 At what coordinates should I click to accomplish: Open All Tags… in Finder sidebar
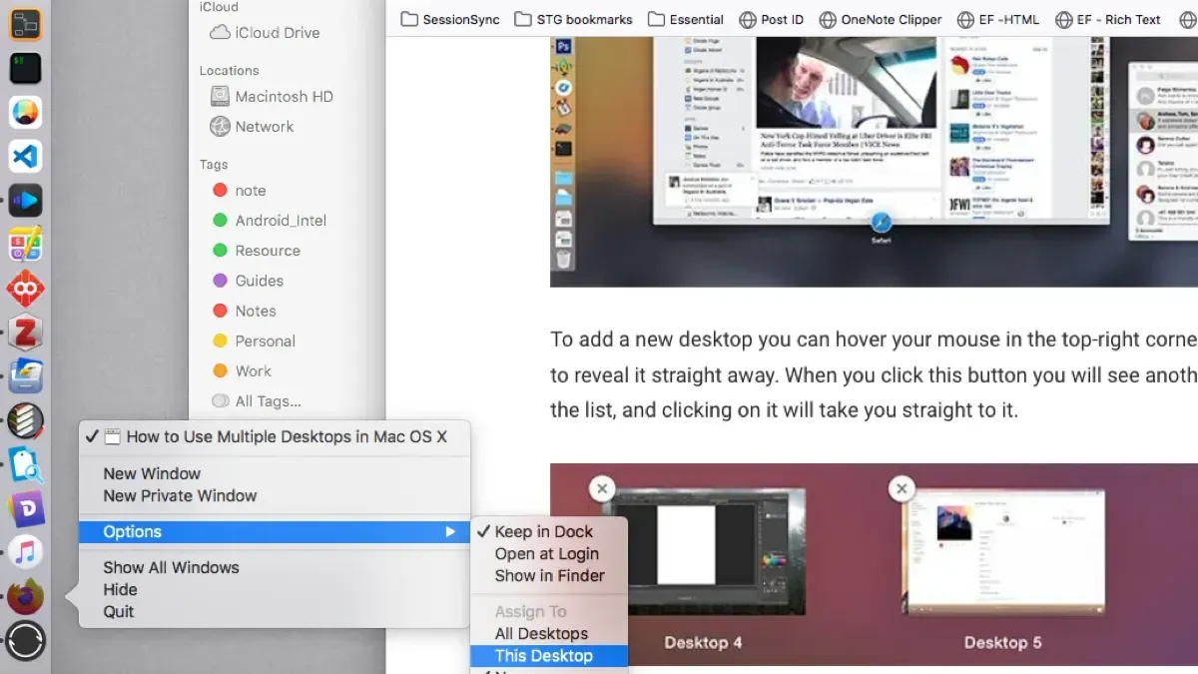click(257, 400)
